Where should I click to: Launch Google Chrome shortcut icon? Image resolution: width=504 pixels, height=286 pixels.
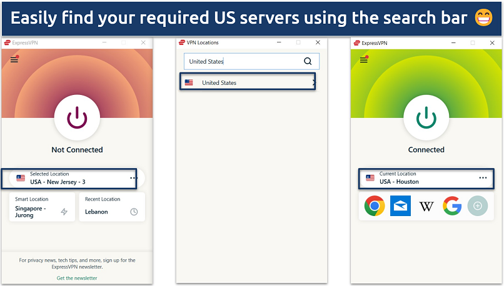[375, 205]
